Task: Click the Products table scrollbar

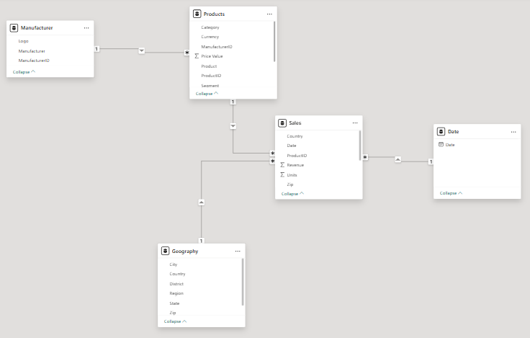Action: (274, 42)
